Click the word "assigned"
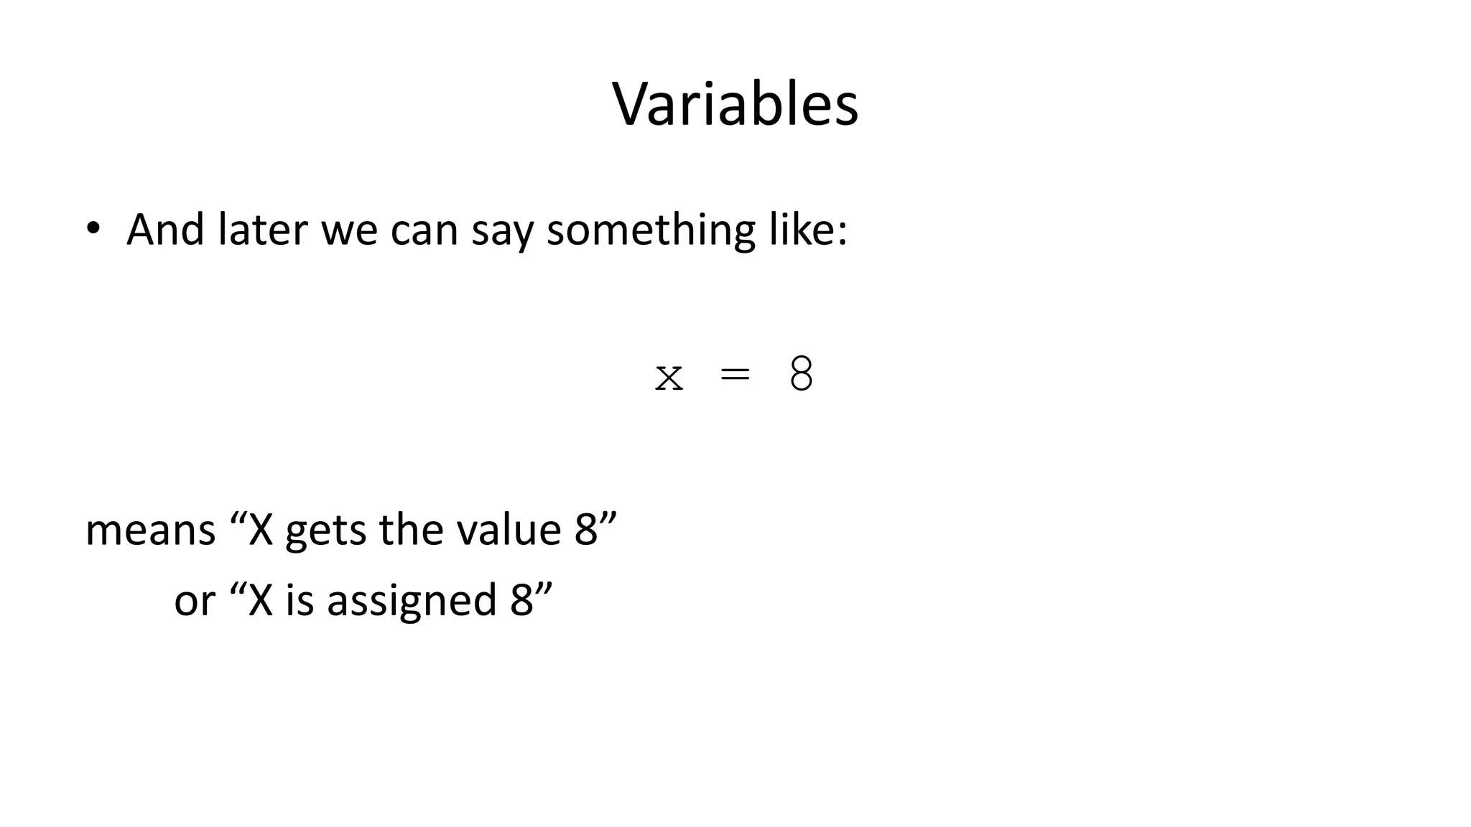Screen dimensions: 1471x827 [412, 602]
